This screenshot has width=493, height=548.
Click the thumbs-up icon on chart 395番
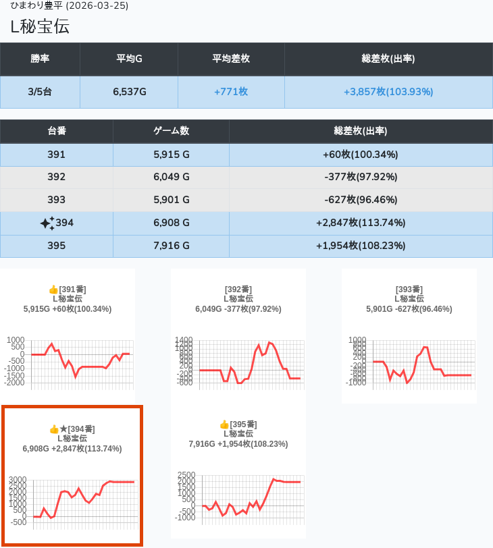click(x=224, y=424)
